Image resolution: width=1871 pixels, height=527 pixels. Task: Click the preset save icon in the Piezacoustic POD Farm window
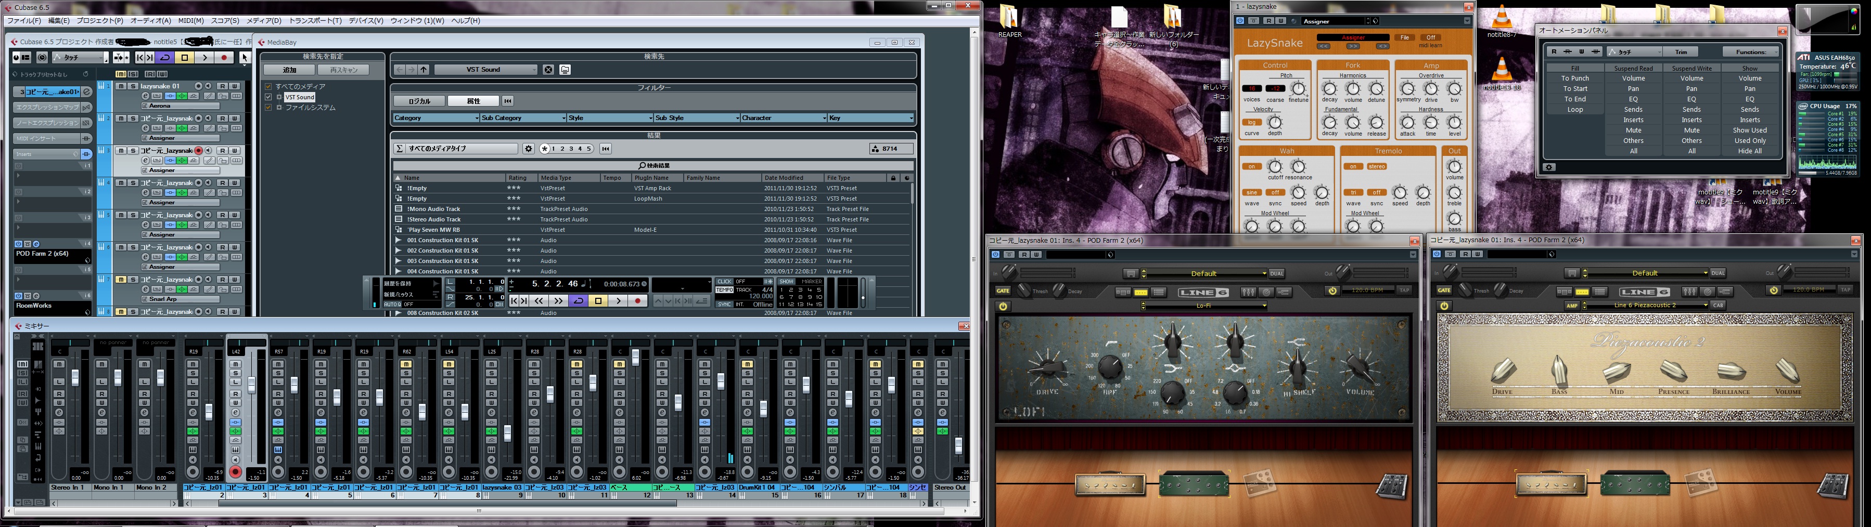[1572, 274]
